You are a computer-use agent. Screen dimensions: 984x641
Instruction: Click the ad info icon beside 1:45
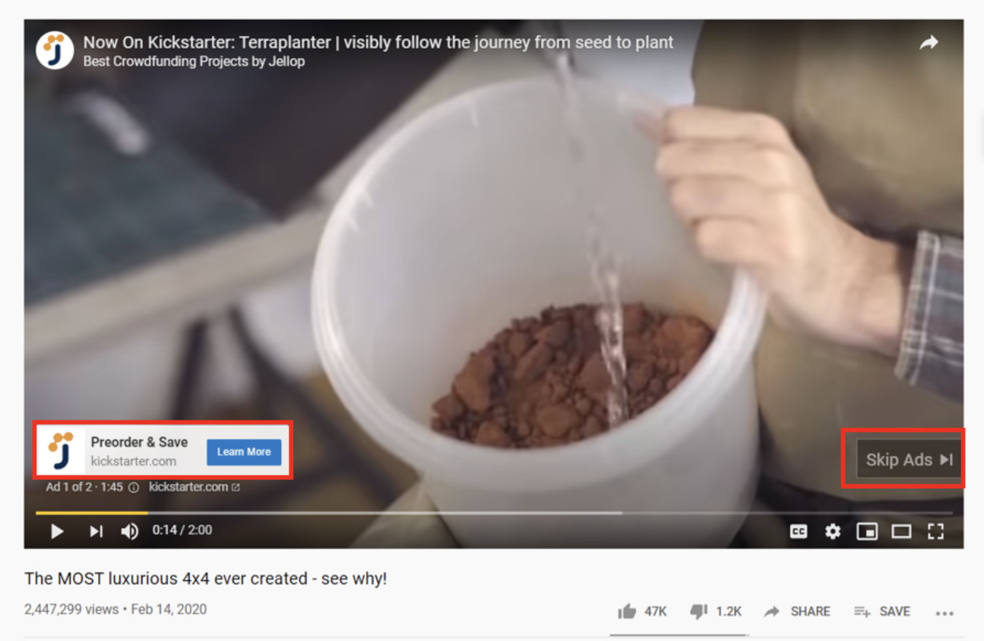[134, 487]
